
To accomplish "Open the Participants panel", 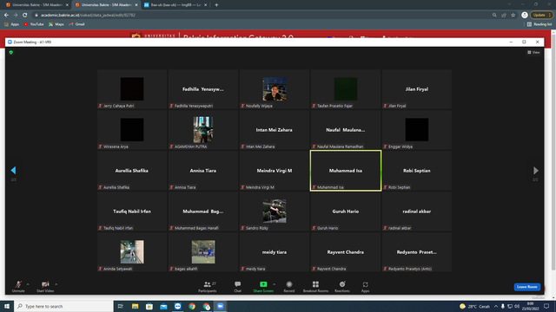I will click(207, 287).
